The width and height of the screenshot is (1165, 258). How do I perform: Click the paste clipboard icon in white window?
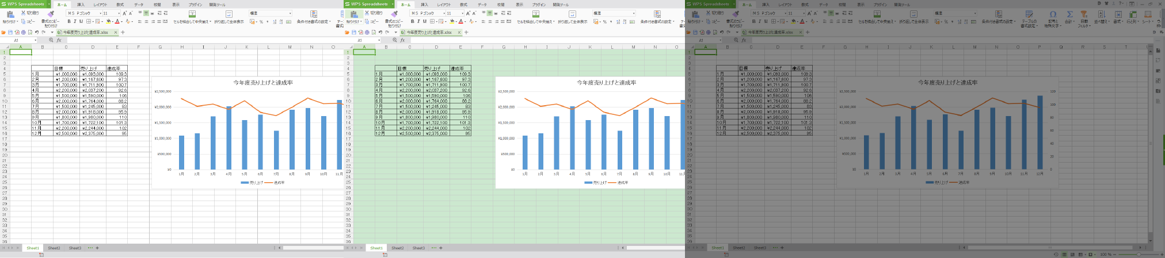10,14
